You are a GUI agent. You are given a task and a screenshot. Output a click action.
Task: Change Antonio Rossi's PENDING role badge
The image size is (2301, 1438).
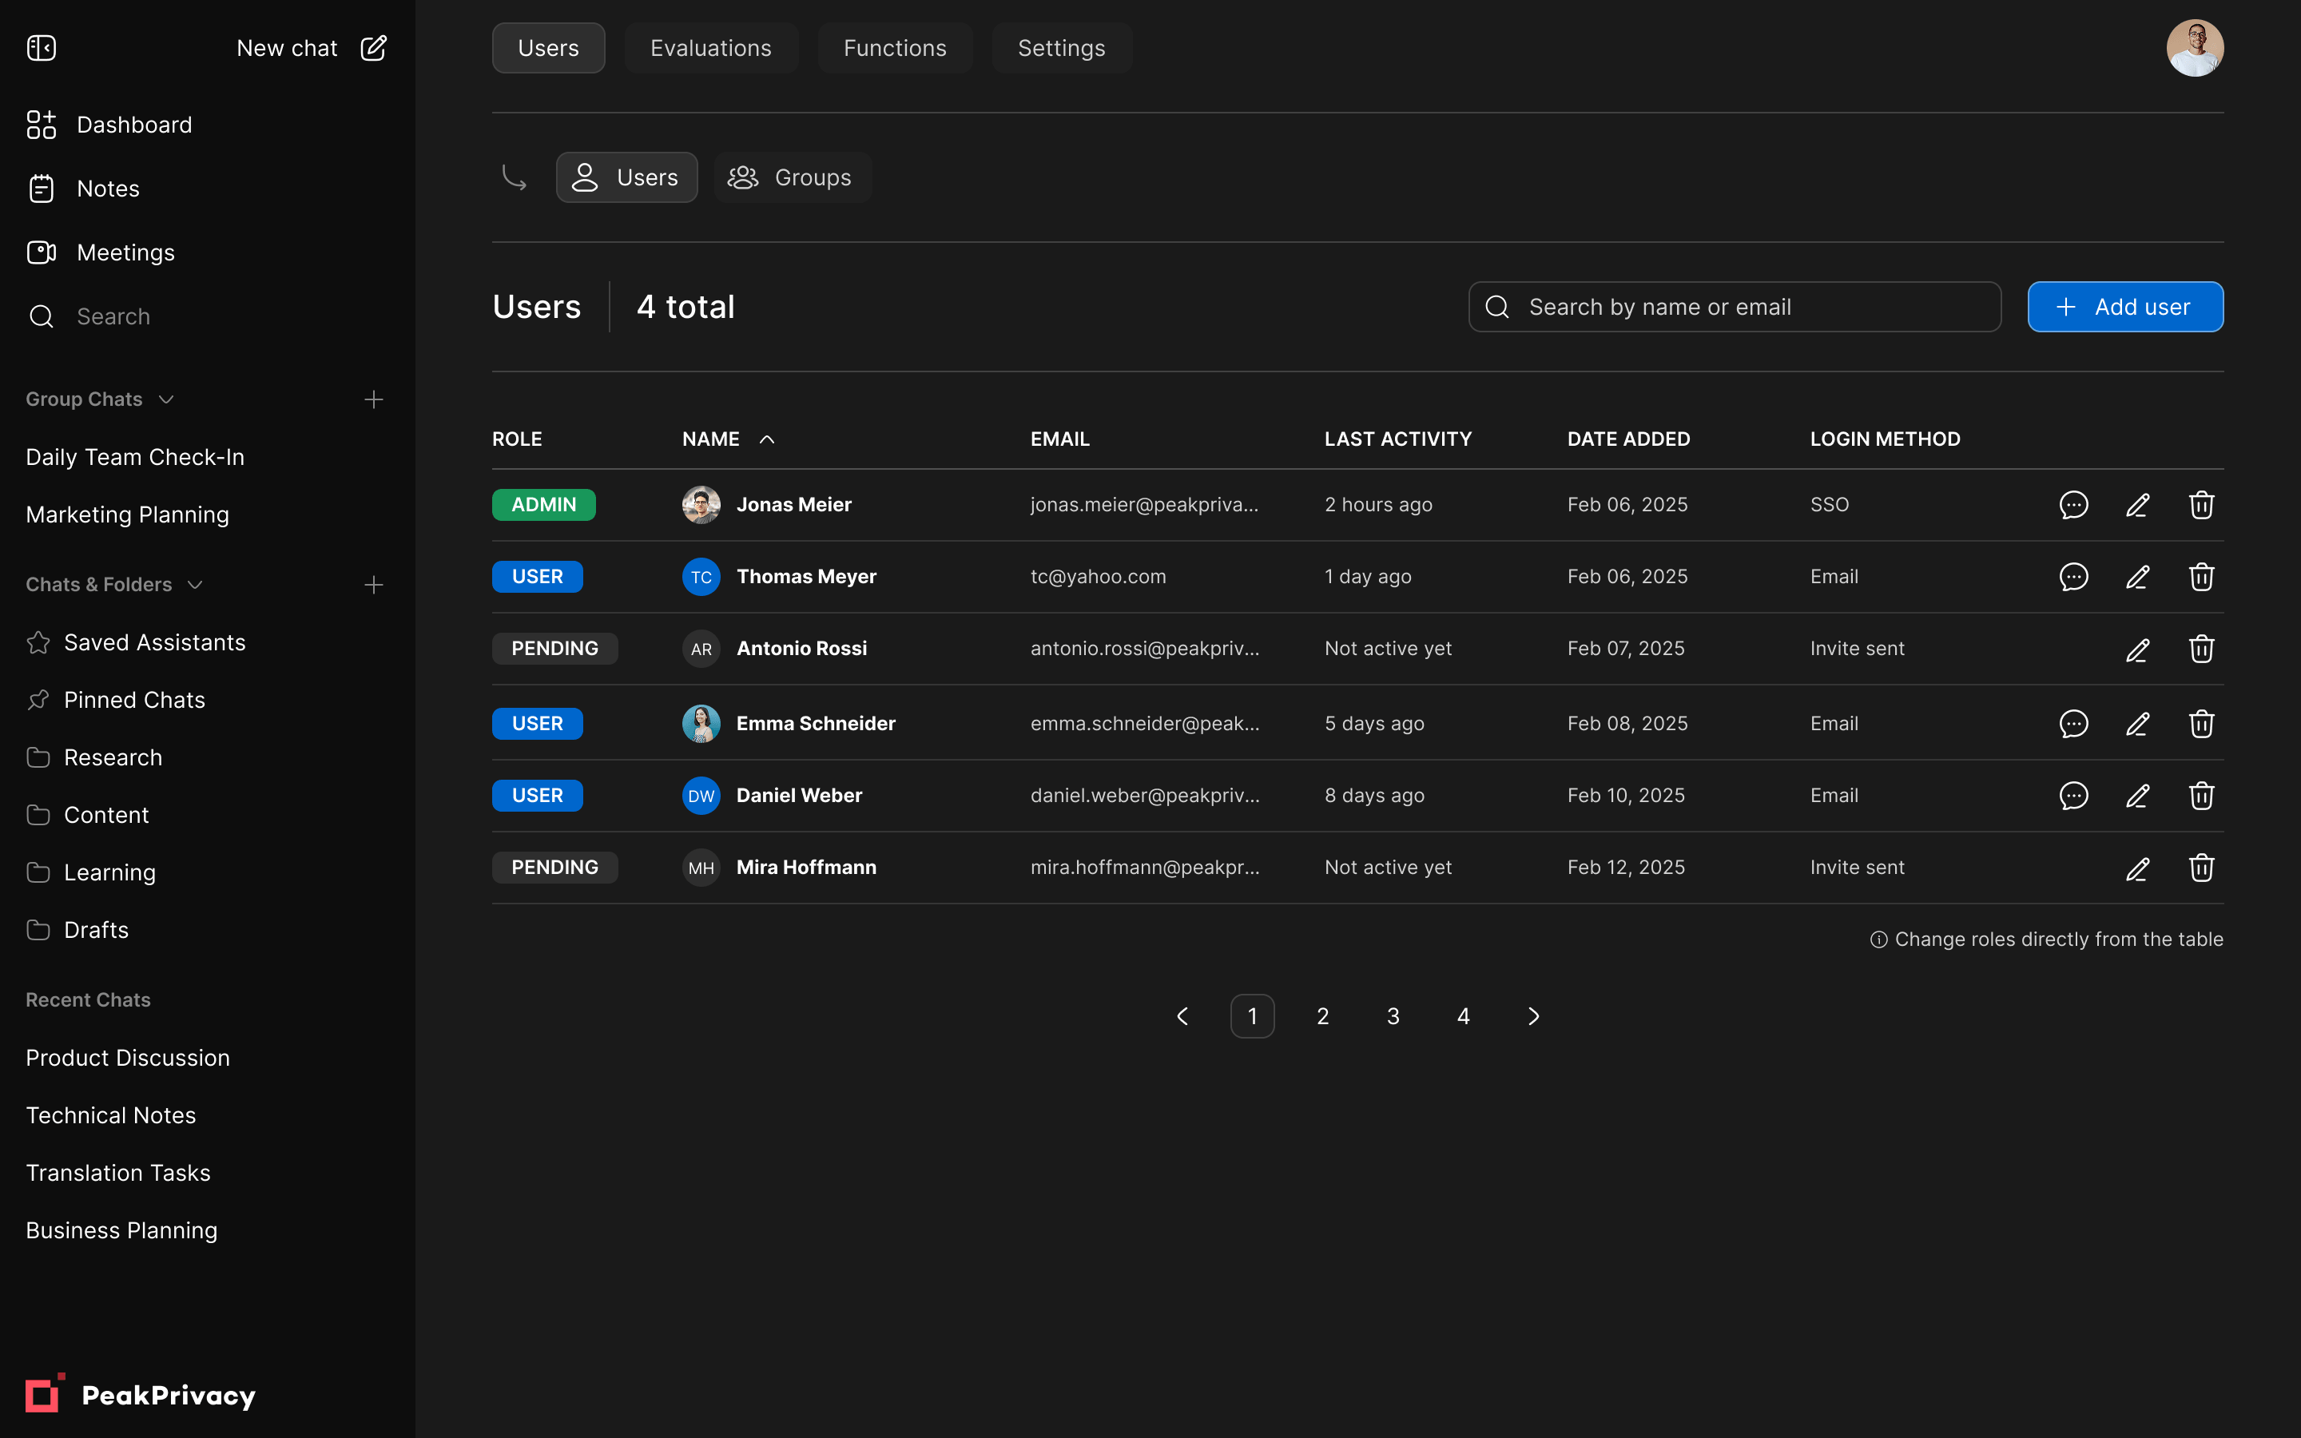coord(555,649)
